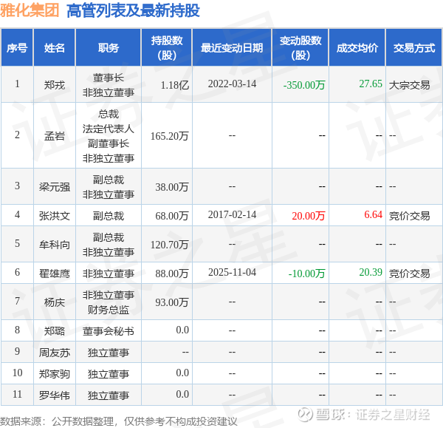
Task: Click 副总裁 in 张洪文's row
Action: [109, 216]
